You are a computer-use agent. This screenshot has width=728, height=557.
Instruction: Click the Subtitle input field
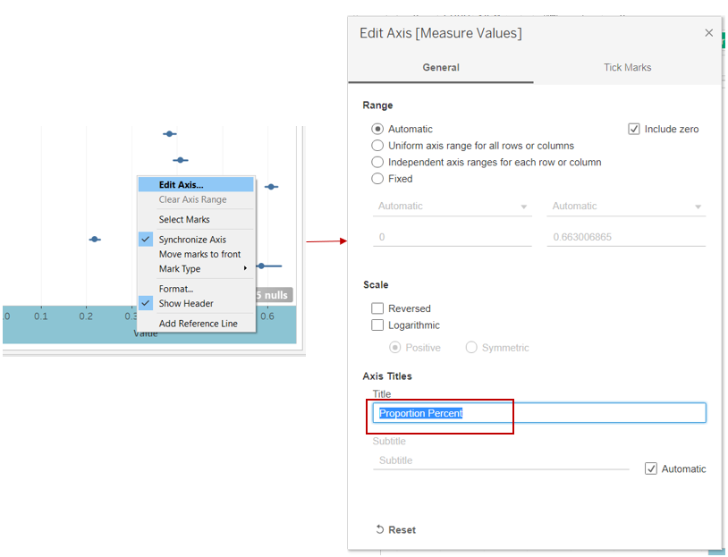coord(501,460)
